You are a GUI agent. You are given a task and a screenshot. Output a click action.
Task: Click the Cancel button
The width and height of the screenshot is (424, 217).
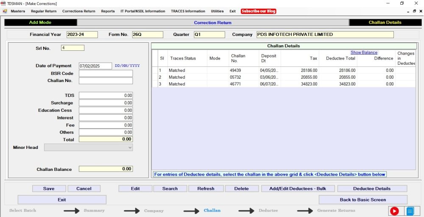pyautogui.click(x=84, y=189)
